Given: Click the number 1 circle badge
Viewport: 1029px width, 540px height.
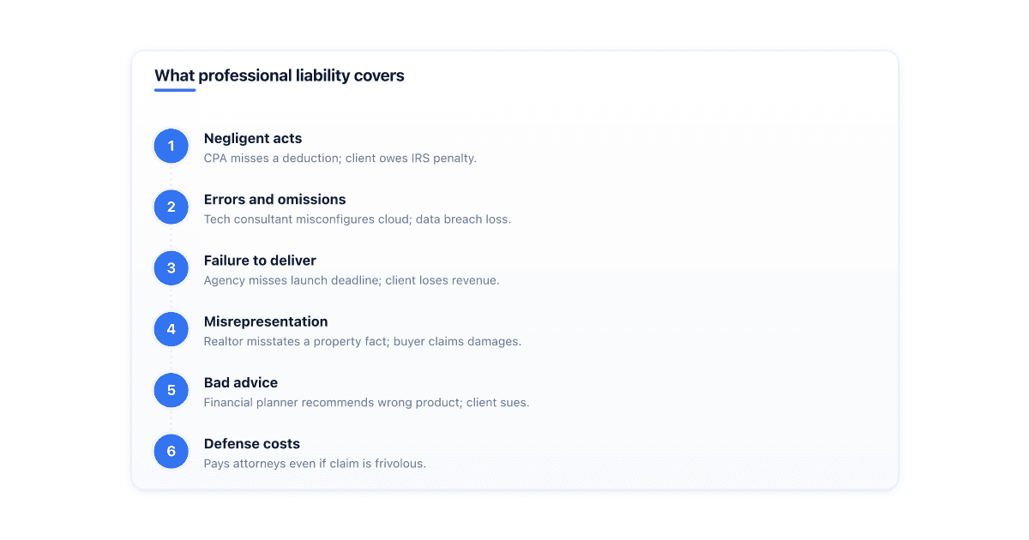Looking at the screenshot, I should coord(171,146).
